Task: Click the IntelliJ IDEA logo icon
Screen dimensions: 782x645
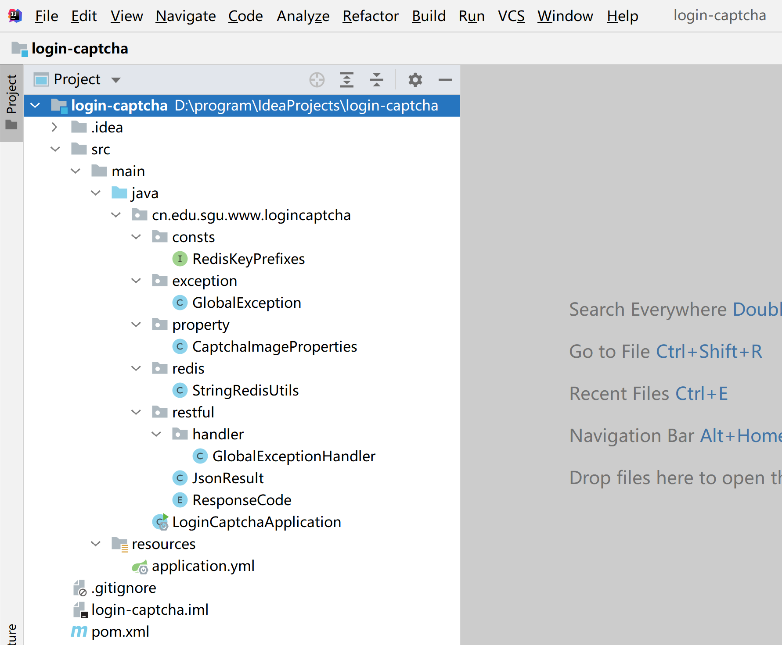Action: 14,15
